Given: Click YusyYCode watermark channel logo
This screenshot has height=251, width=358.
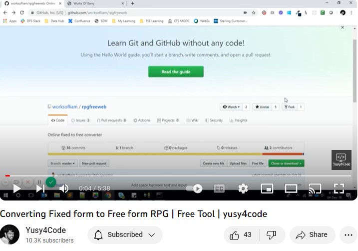Looking at the screenshot, I should 342,160.
